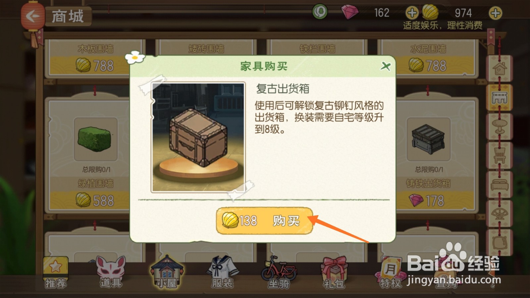530x298 pixels.
Task: Open the green chat bubble icon
Action: click(320, 12)
